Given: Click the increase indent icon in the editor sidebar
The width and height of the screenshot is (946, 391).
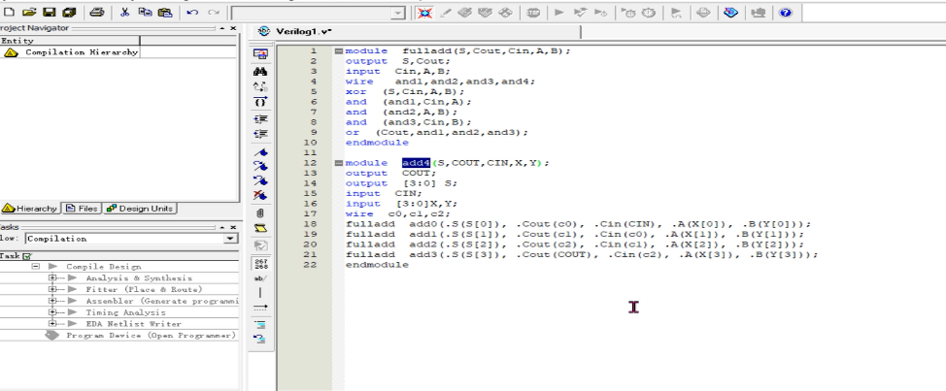Looking at the screenshot, I should (260, 119).
